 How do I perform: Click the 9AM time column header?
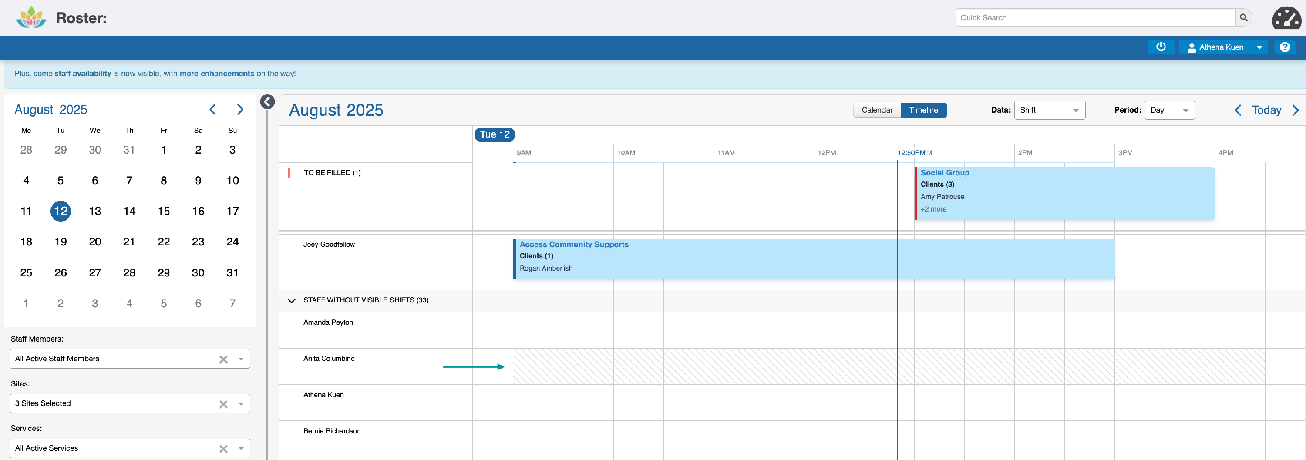(x=524, y=153)
